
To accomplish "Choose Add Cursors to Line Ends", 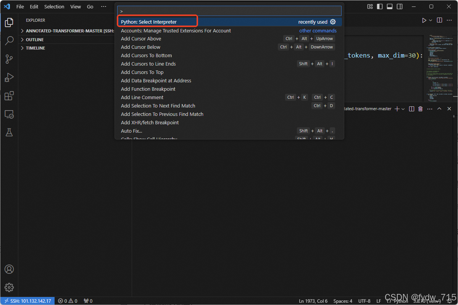I will tap(229, 64).
